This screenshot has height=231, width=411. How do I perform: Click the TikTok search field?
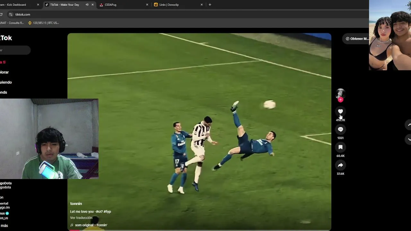click(x=15, y=50)
